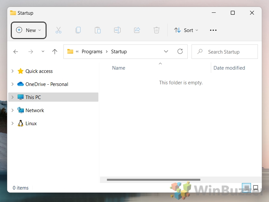Maximize the Startup window
269x202 pixels.
[x=233, y=13]
